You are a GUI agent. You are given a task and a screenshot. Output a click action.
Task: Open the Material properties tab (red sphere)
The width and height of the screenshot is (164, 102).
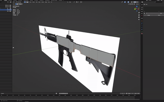pos(142,33)
